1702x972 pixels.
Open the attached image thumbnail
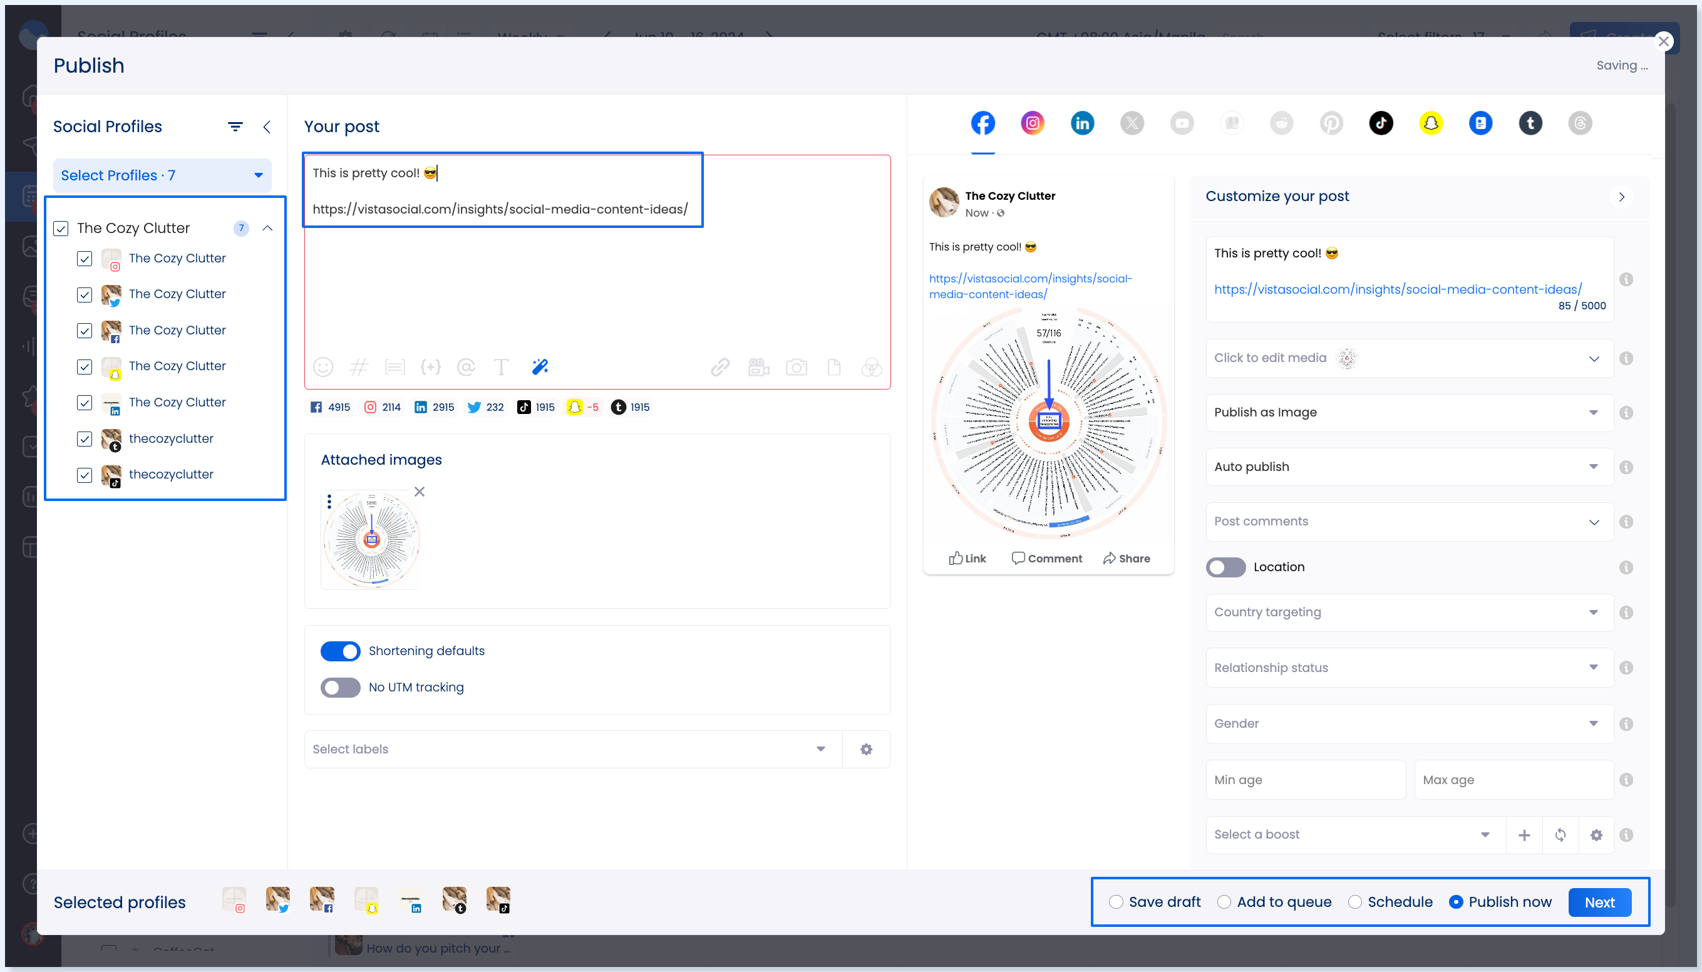[372, 539]
